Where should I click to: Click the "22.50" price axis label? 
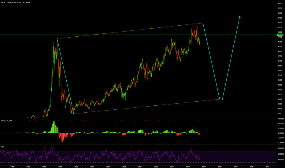tap(280, 85)
